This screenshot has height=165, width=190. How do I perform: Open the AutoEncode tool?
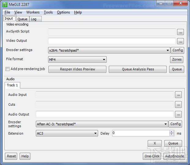(174, 156)
